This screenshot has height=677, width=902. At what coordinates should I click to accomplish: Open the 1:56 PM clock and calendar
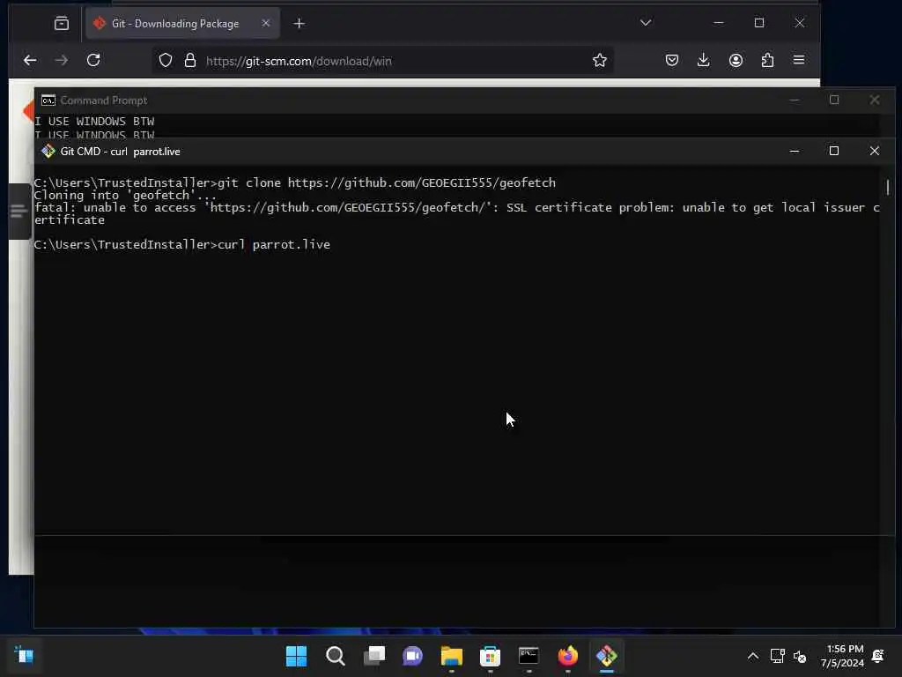(843, 656)
